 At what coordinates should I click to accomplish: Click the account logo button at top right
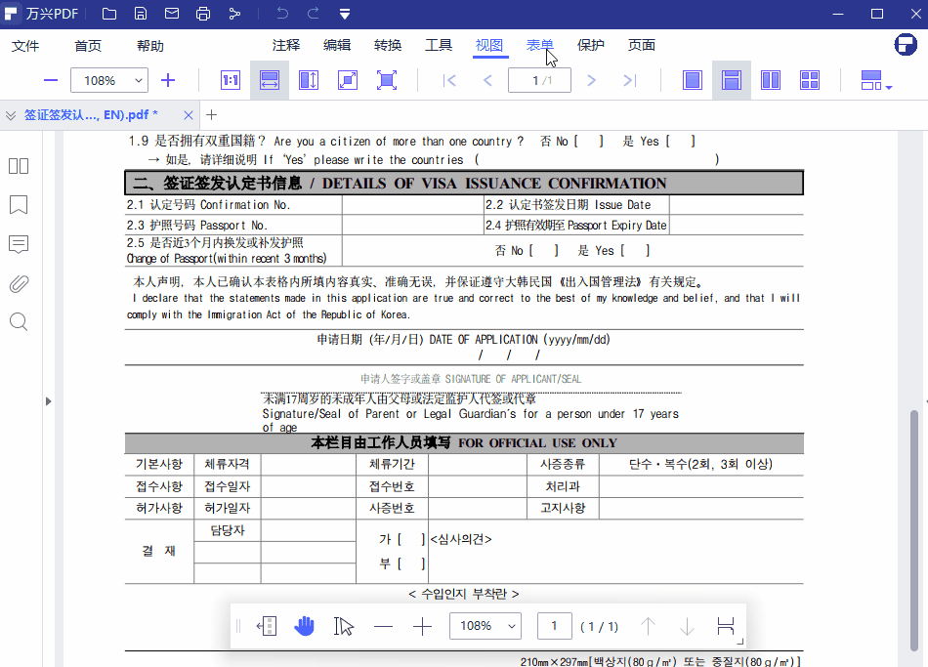[905, 45]
